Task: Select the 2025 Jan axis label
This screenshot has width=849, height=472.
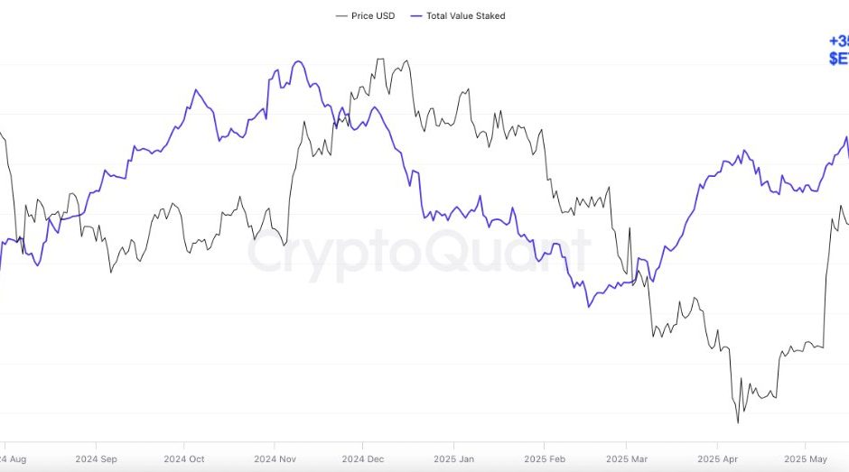Action: coord(452,458)
